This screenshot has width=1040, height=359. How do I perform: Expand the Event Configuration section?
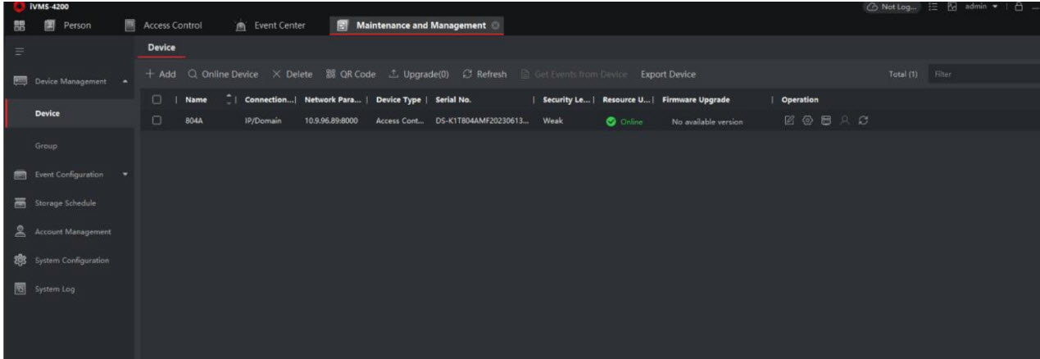126,175
